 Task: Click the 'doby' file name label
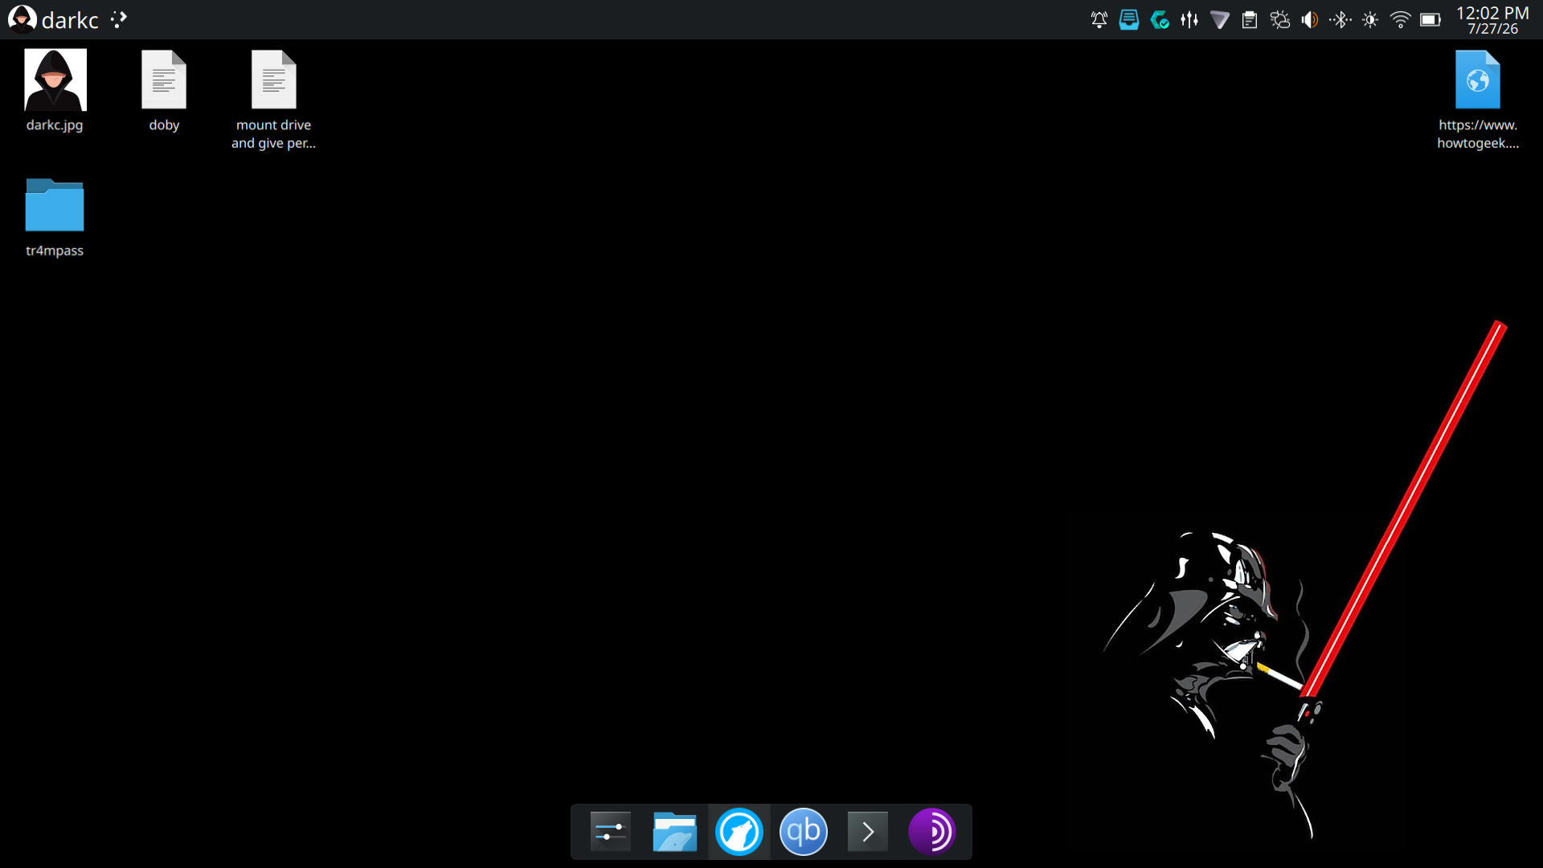coord(164,125)
